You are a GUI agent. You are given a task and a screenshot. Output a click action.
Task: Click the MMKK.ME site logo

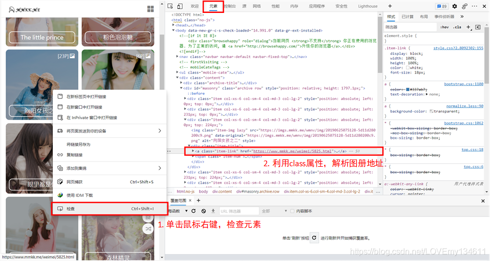pos(24,10)
